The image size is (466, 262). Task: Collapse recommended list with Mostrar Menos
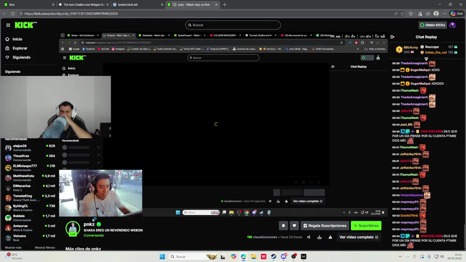(45, 247)
